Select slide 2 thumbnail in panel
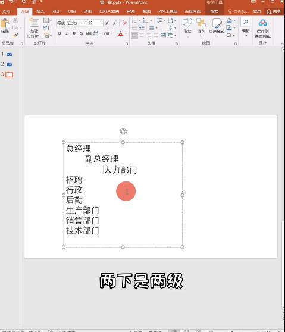285x332 pixels. (x=9, y=64)
